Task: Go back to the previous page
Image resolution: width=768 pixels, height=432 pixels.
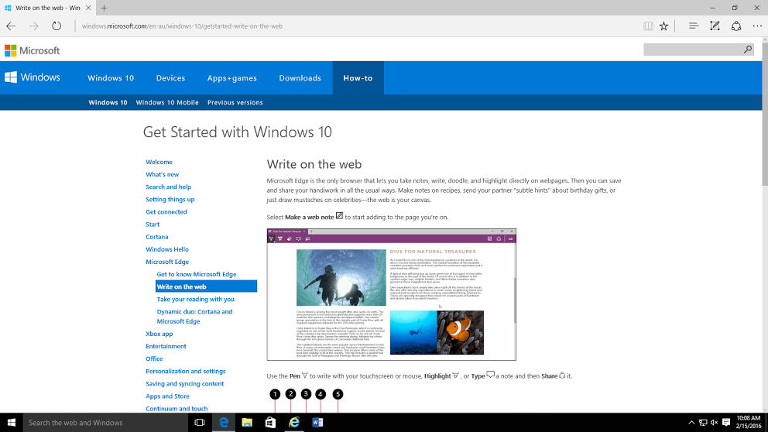Action: pos(11,26)
